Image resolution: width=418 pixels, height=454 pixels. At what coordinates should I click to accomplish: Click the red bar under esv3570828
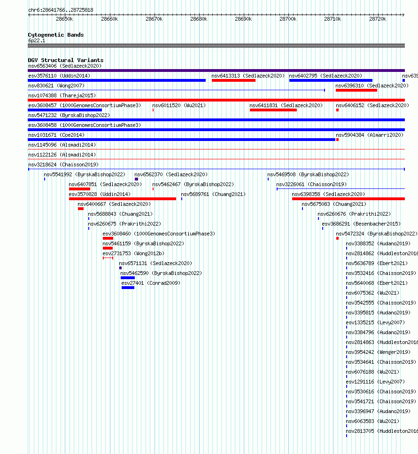[x=123, y=199]
